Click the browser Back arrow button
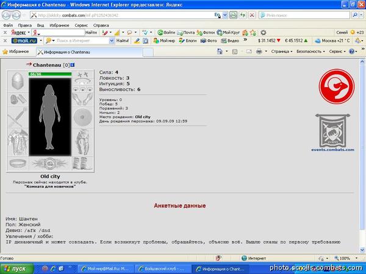The height and width of the screenshot is (274, 366). pyautogui.click(x=6, y=15)
